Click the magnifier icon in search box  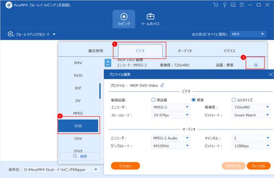75,156
